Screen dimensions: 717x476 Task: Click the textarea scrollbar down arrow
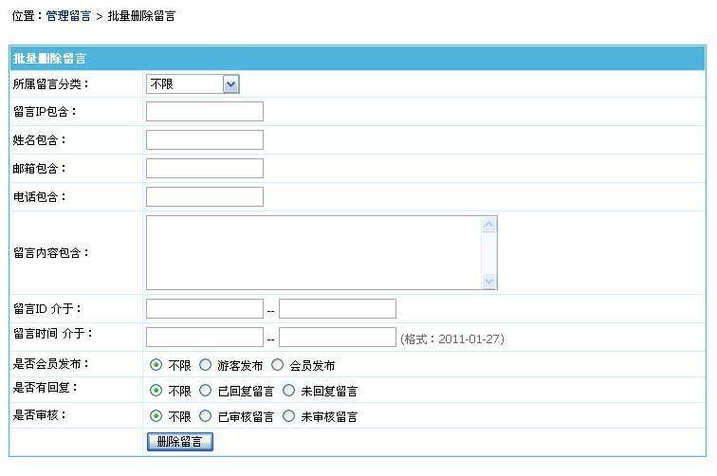coord(489,281)
